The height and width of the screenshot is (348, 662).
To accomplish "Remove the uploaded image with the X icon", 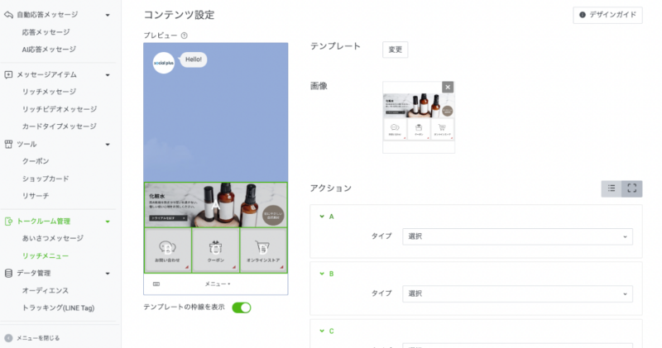I will (448, 87).
